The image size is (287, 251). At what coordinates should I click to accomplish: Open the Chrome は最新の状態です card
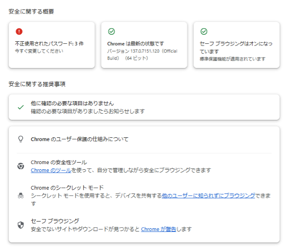click(144, 45)
